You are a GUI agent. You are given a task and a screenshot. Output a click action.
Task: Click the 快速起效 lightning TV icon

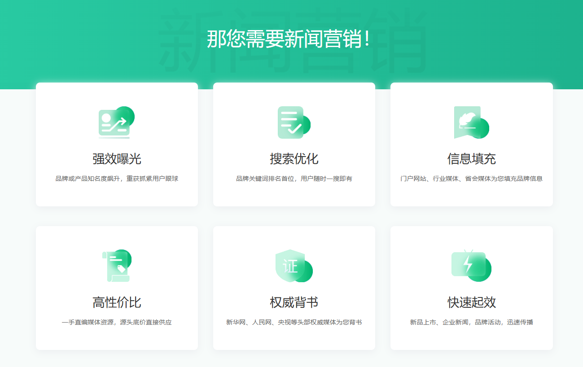click(x=471, y=266)
